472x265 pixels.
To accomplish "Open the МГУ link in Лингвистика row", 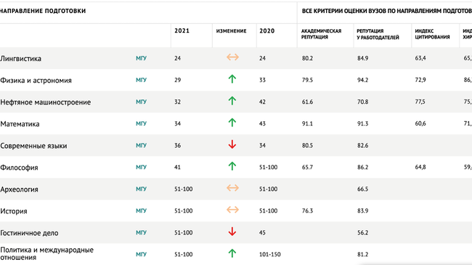I will [x=141, y=58].
